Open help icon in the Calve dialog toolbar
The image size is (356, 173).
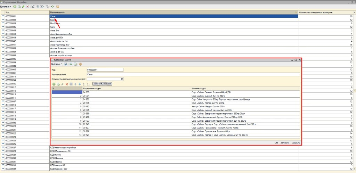pos(80,64)
